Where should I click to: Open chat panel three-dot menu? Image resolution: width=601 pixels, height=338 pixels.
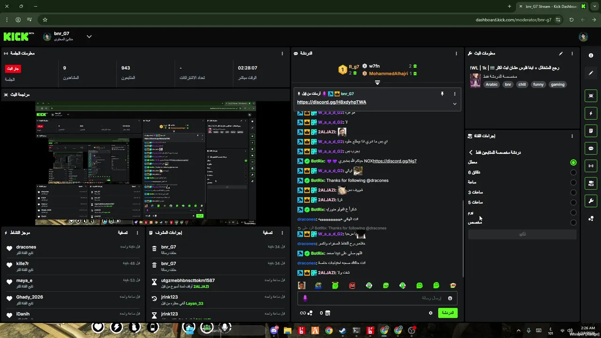pos(456,54)
